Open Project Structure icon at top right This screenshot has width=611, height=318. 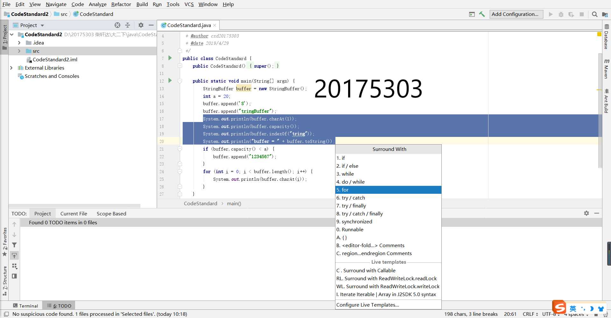(605, 14)
